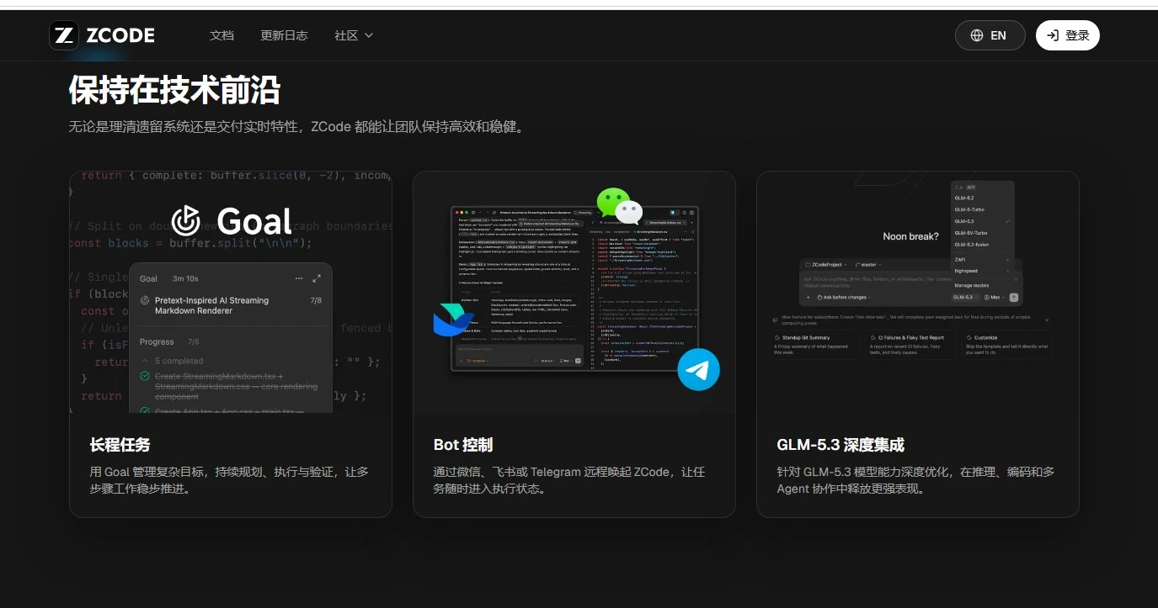This screenshot has height=608, width=1158.
Task: Click the megaphone icon on the subscribers banner
Action: pos(775,320)
